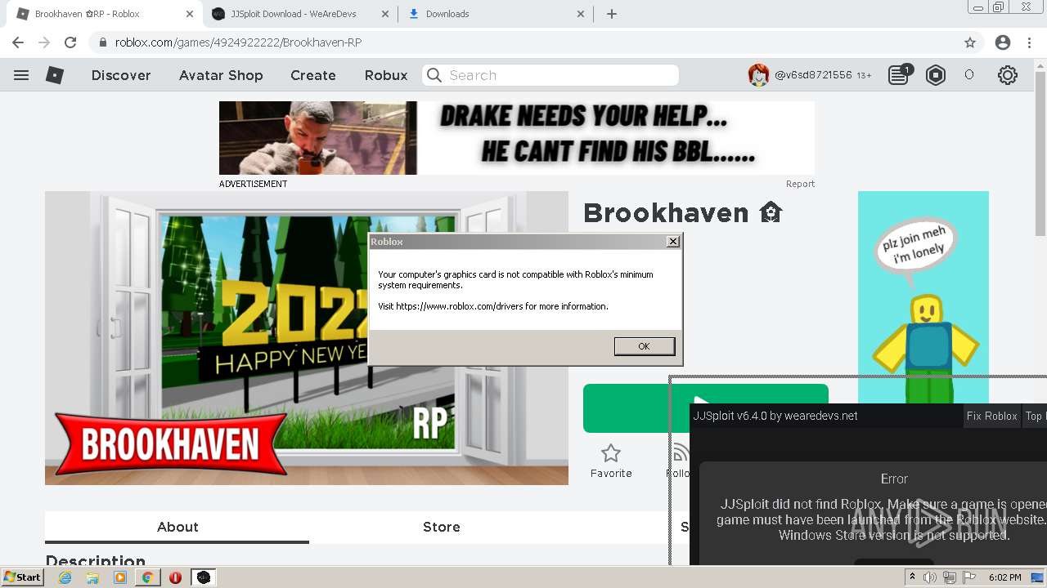Click the Opera taskbar icon

tap(175, 577)
